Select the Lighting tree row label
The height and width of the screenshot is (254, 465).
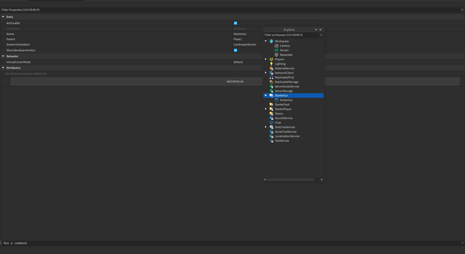pos(280,64)
